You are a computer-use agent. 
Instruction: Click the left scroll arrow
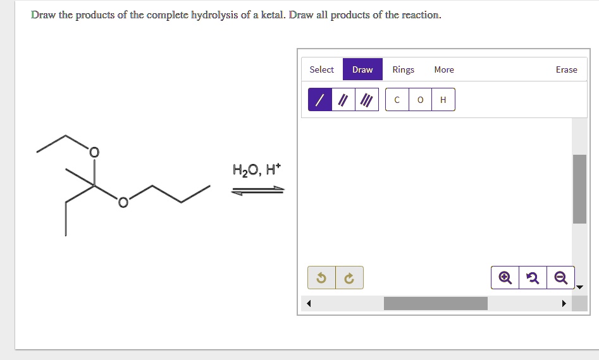(x=309, y=304)
